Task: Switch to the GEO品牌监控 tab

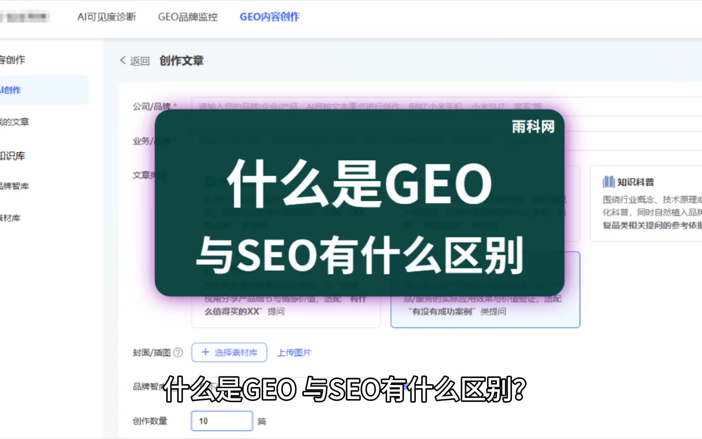Action: 188,17
